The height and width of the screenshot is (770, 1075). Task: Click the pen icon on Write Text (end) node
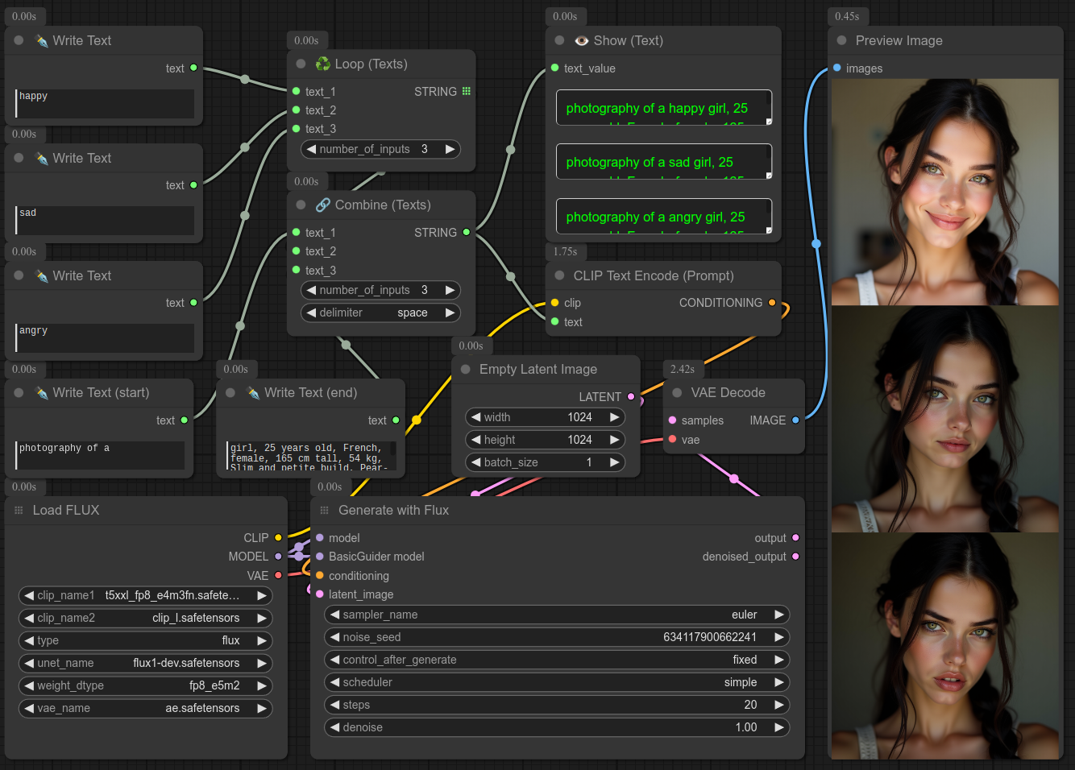click(253, 393)
